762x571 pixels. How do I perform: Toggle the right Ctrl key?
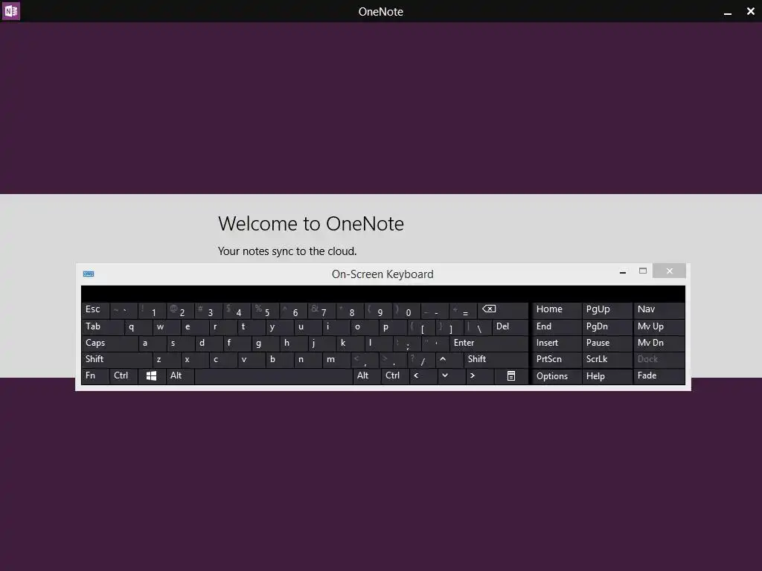tap(395, 375)
